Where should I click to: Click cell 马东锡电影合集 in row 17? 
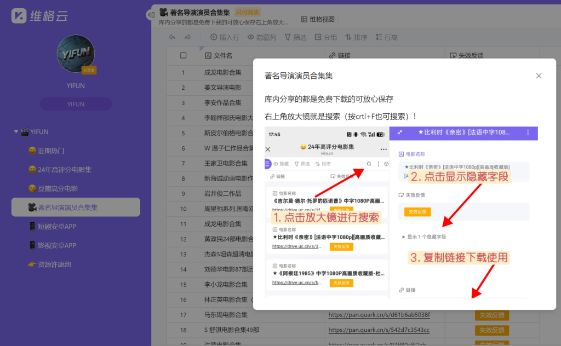[226, 315]
